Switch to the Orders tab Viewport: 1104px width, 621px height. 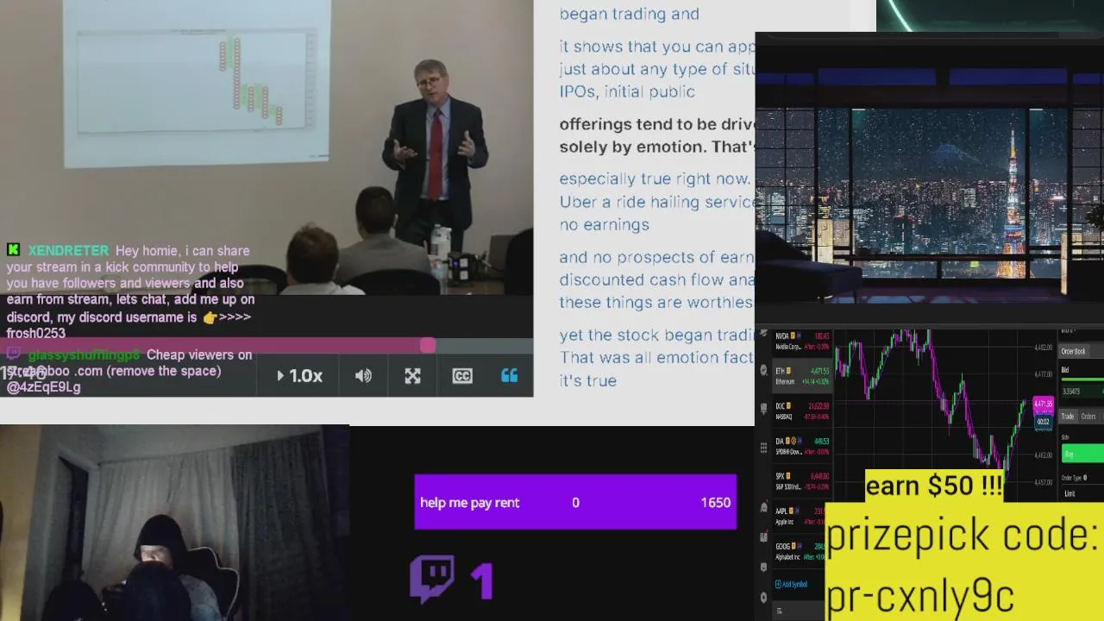(x=1088, y=417)
